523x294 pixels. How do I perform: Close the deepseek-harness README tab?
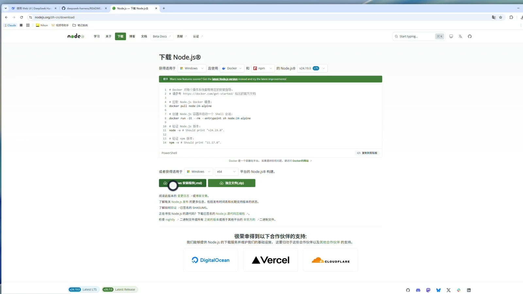click(106, 8)
